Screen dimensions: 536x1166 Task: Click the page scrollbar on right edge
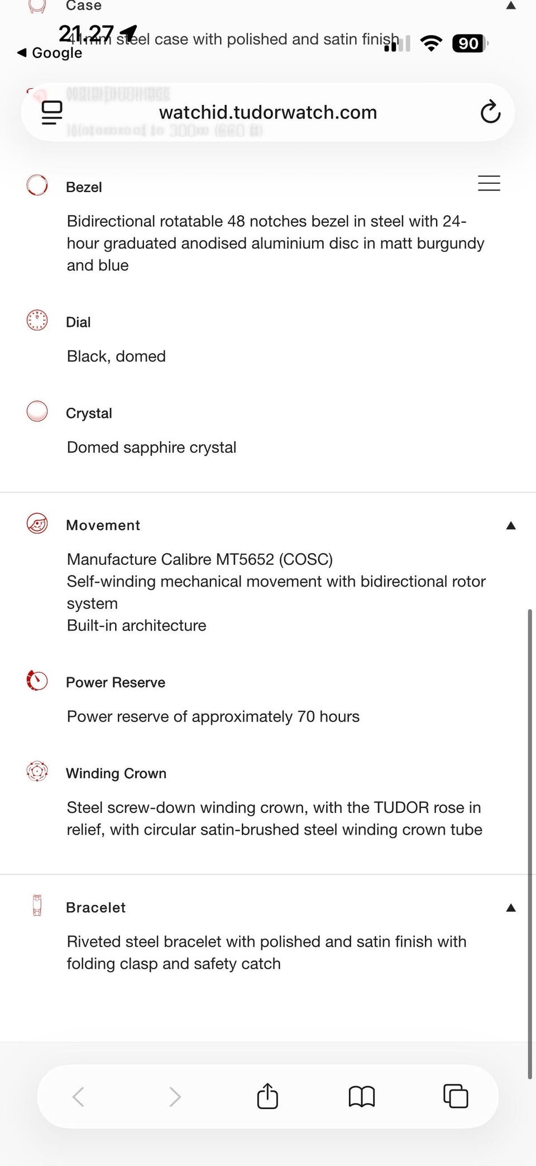coord(529,838)
